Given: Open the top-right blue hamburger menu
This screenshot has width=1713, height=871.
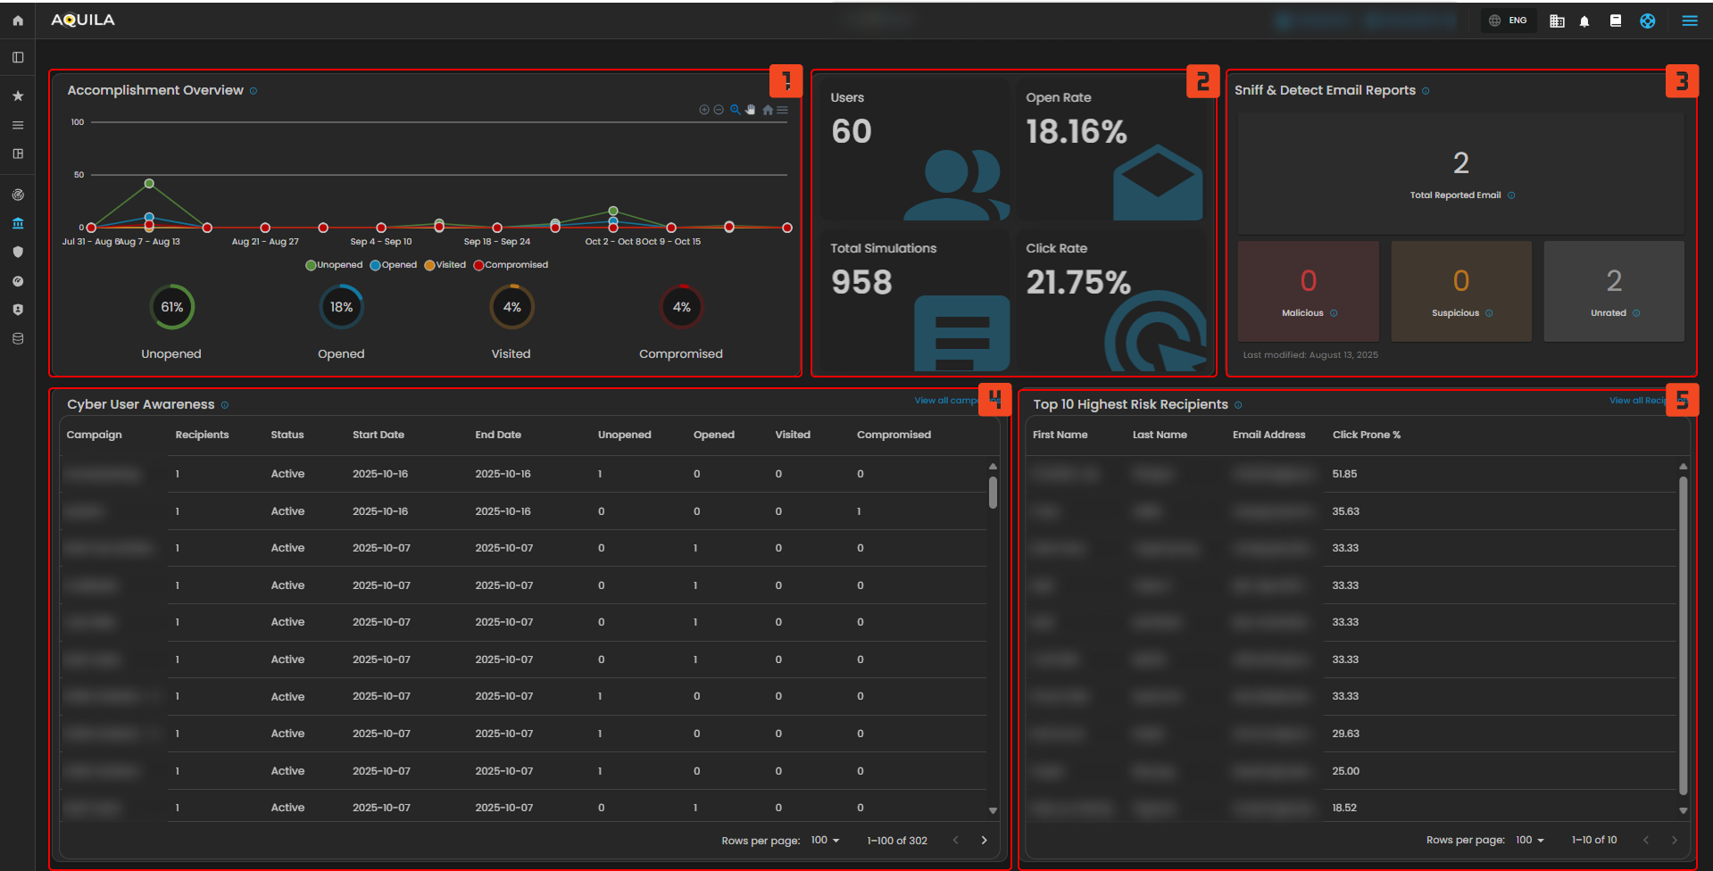Looking at the screenshot, I should coord(1690,21).
